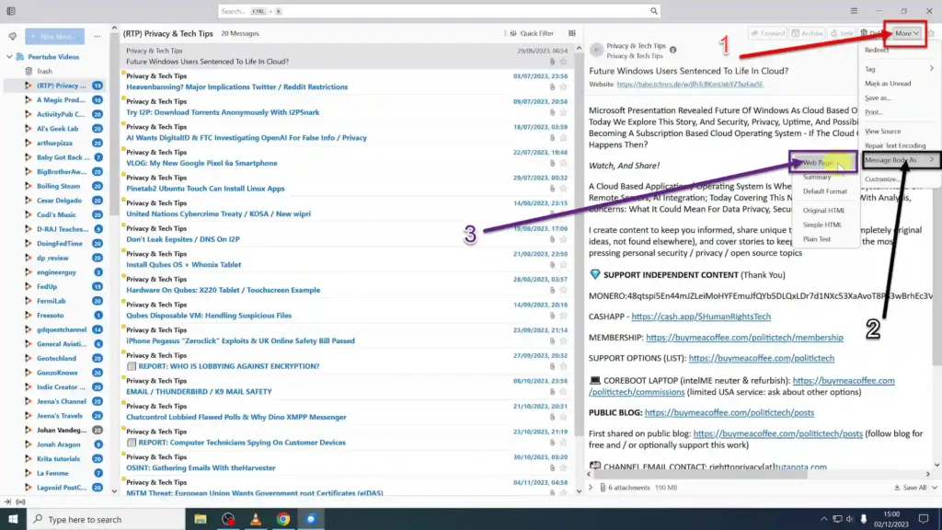Star the Future Windows Users message
Screen dimensions: 942x530
point(563,62)
